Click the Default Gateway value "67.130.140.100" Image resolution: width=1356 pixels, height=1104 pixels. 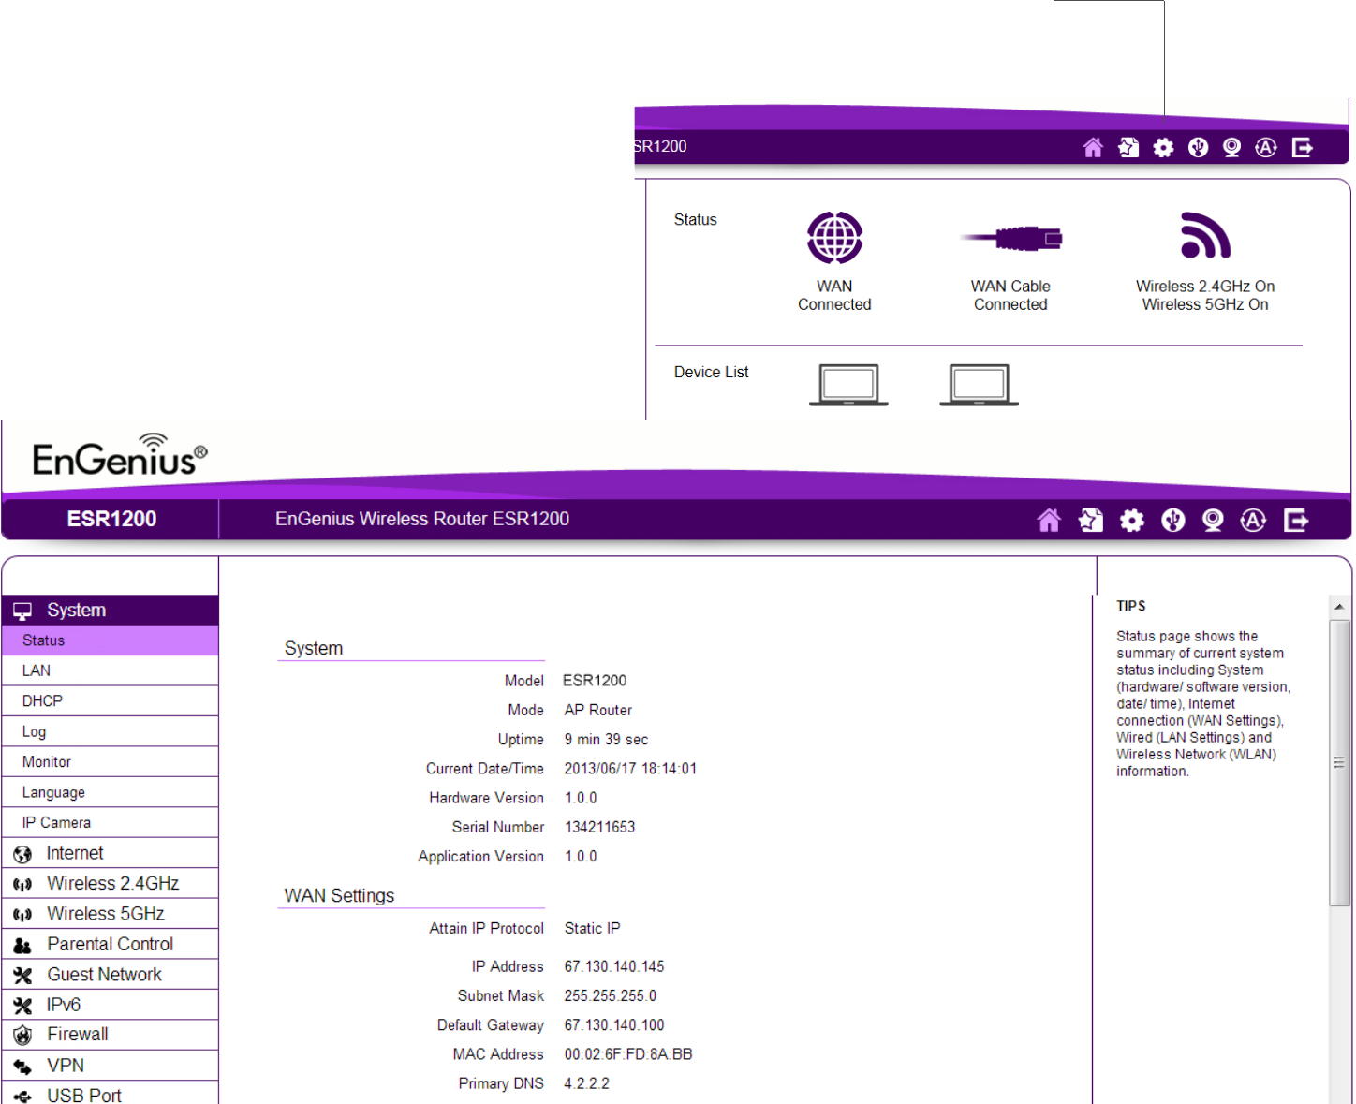coord(614,1026)
